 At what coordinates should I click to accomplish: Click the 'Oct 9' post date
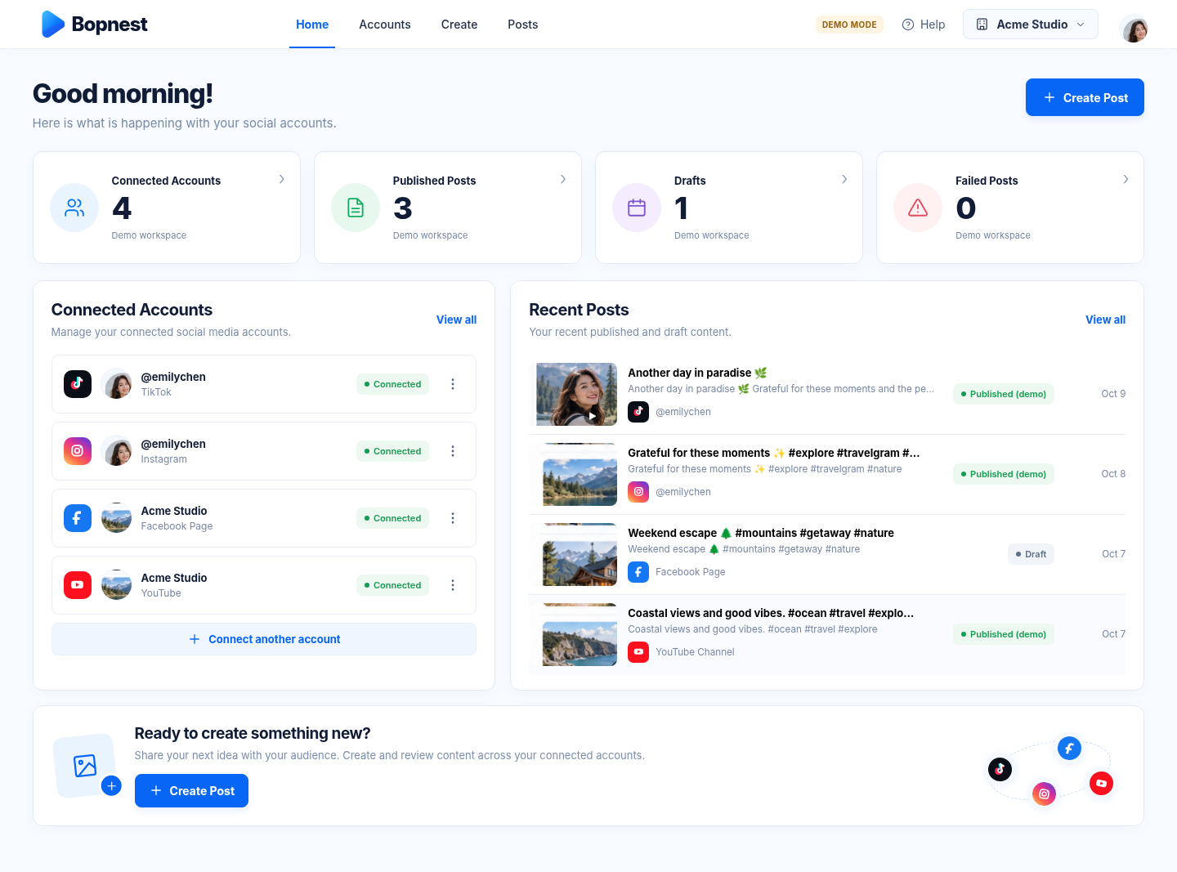(1113, 394)
